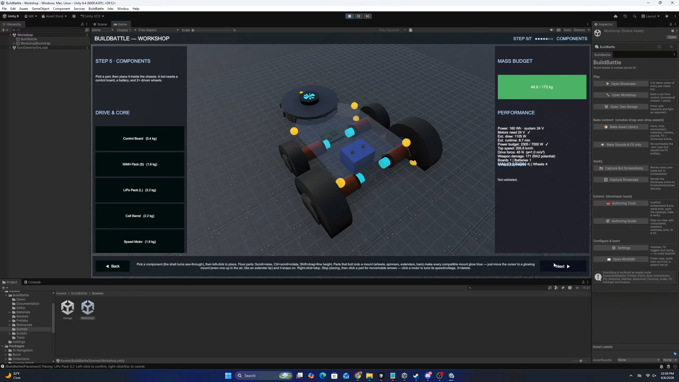
Task: Click the Authoring Tools button
Action: point(621,203)
